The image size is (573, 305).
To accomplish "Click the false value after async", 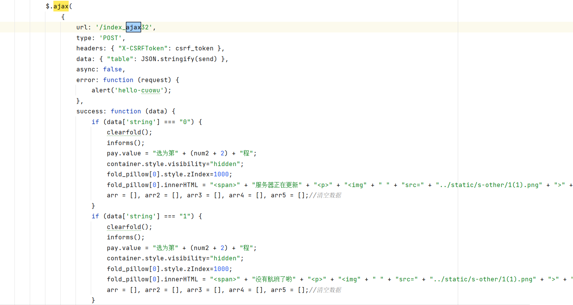I will tap(113, 69).
